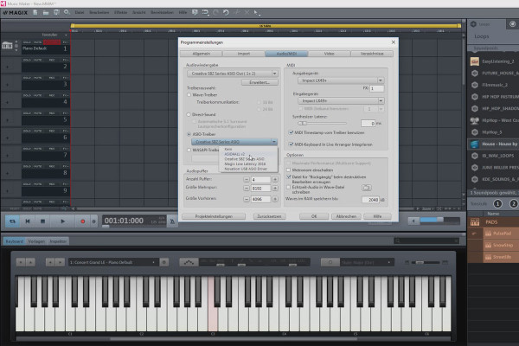Click the PulsePad loop icon

click(x=488, y=234)
